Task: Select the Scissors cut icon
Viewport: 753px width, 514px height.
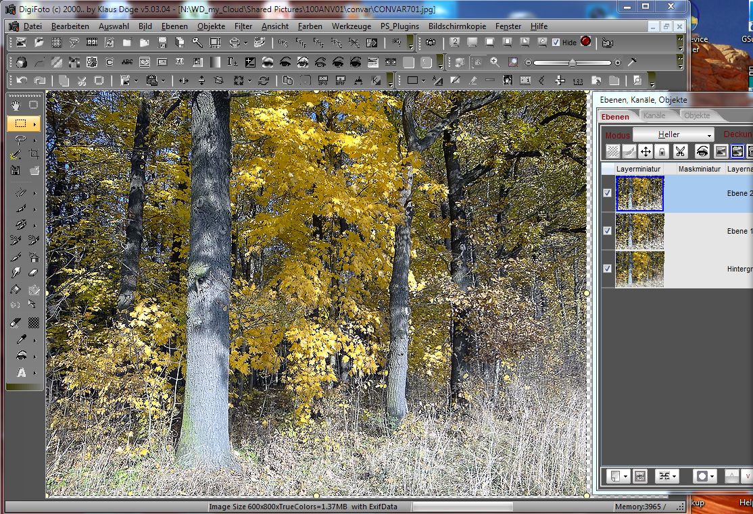Action: [81, 80]
